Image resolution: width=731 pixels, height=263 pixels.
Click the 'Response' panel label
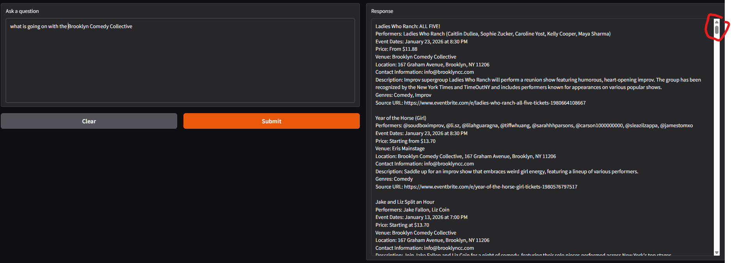tap(382, 11)
